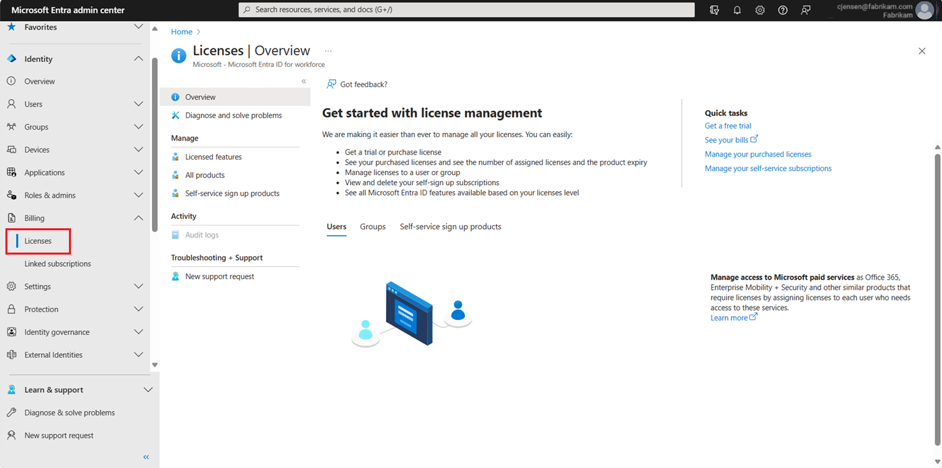This screenshot has height=468, width=942.
Task: Click the Got feedback icon
Action: pyautogui.click(x=331, y=84)
